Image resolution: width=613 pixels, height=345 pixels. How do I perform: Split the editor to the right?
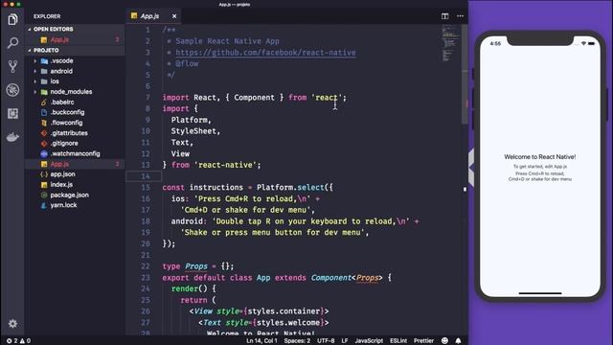(x=444, y=16)
